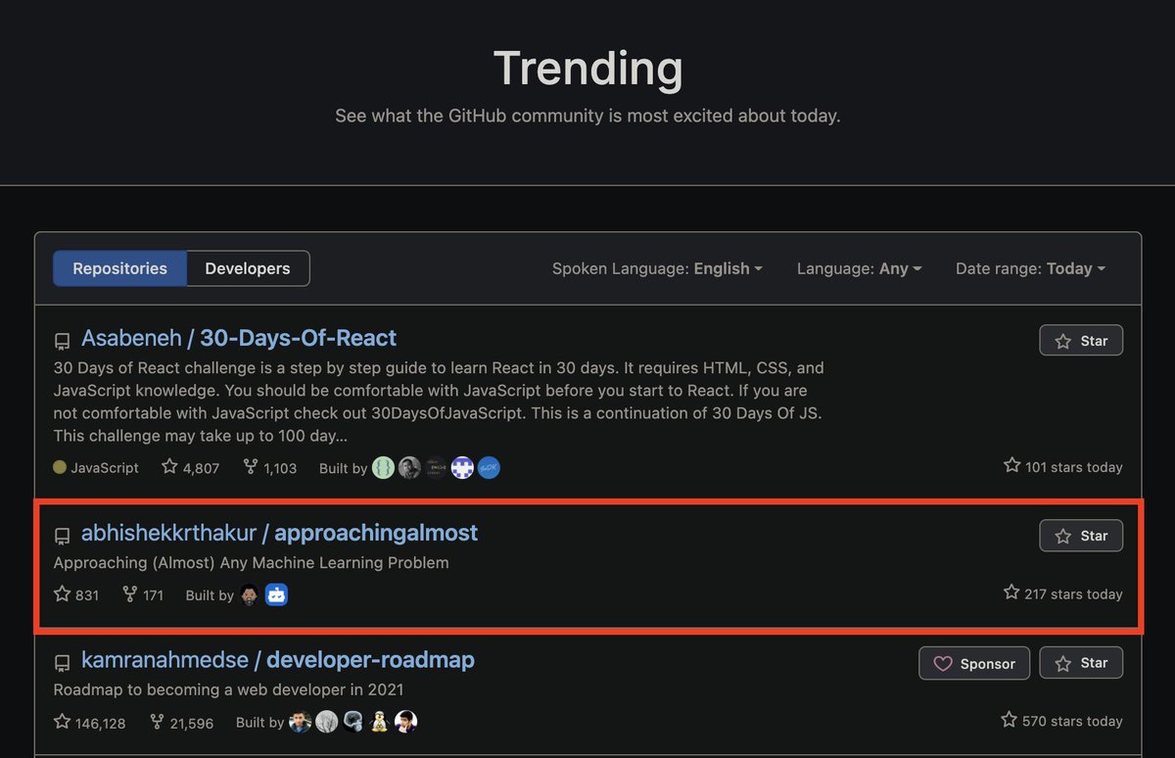Image resolution: width=1175 pixels, height=758 pixels.
Task: Click the Sponsor button for developer-roadmap
Action: [974, 663]
